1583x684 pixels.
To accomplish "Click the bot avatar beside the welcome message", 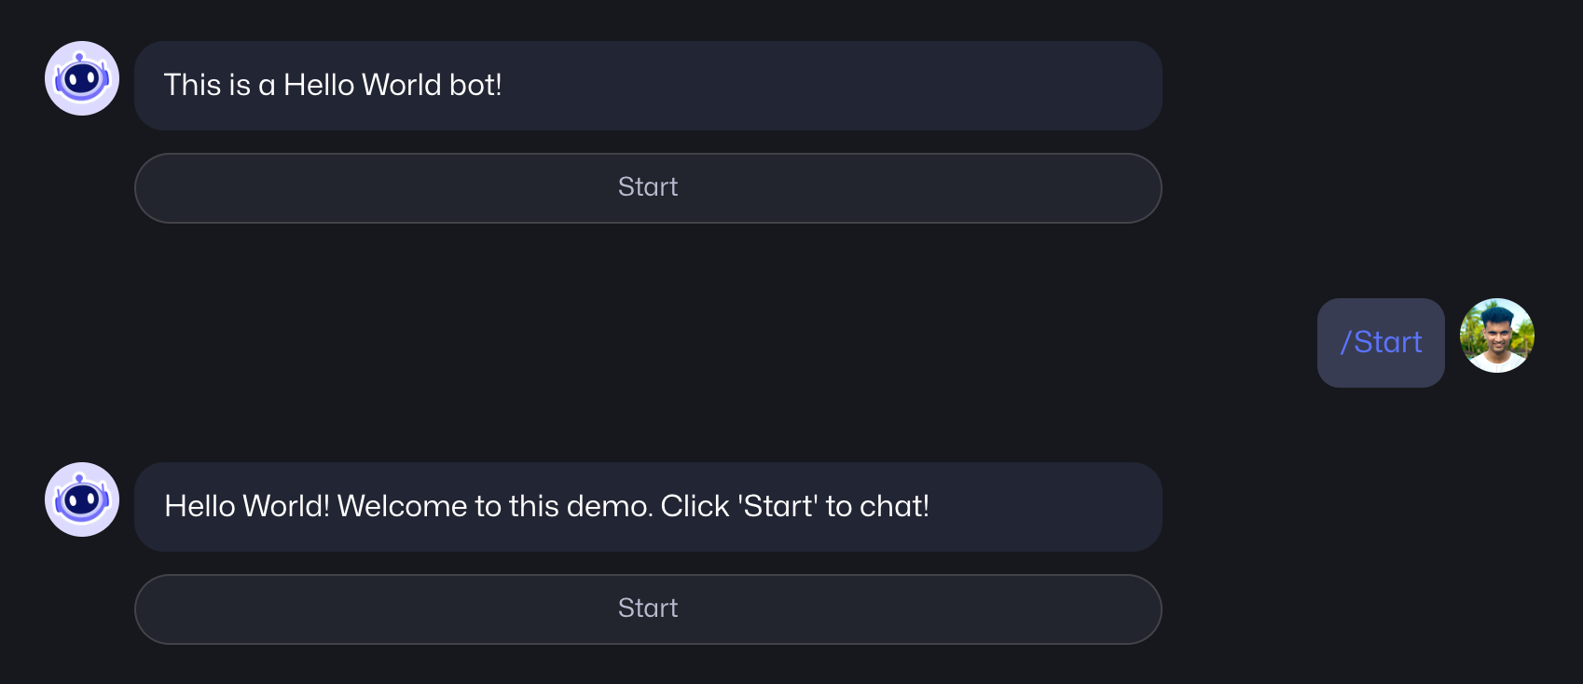I will click(82, 499).
